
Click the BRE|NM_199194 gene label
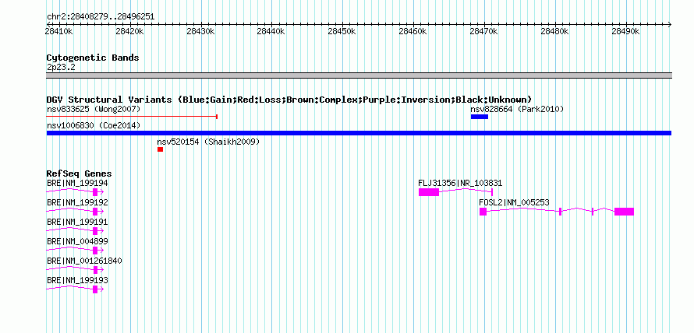click(x=77, y=183)
